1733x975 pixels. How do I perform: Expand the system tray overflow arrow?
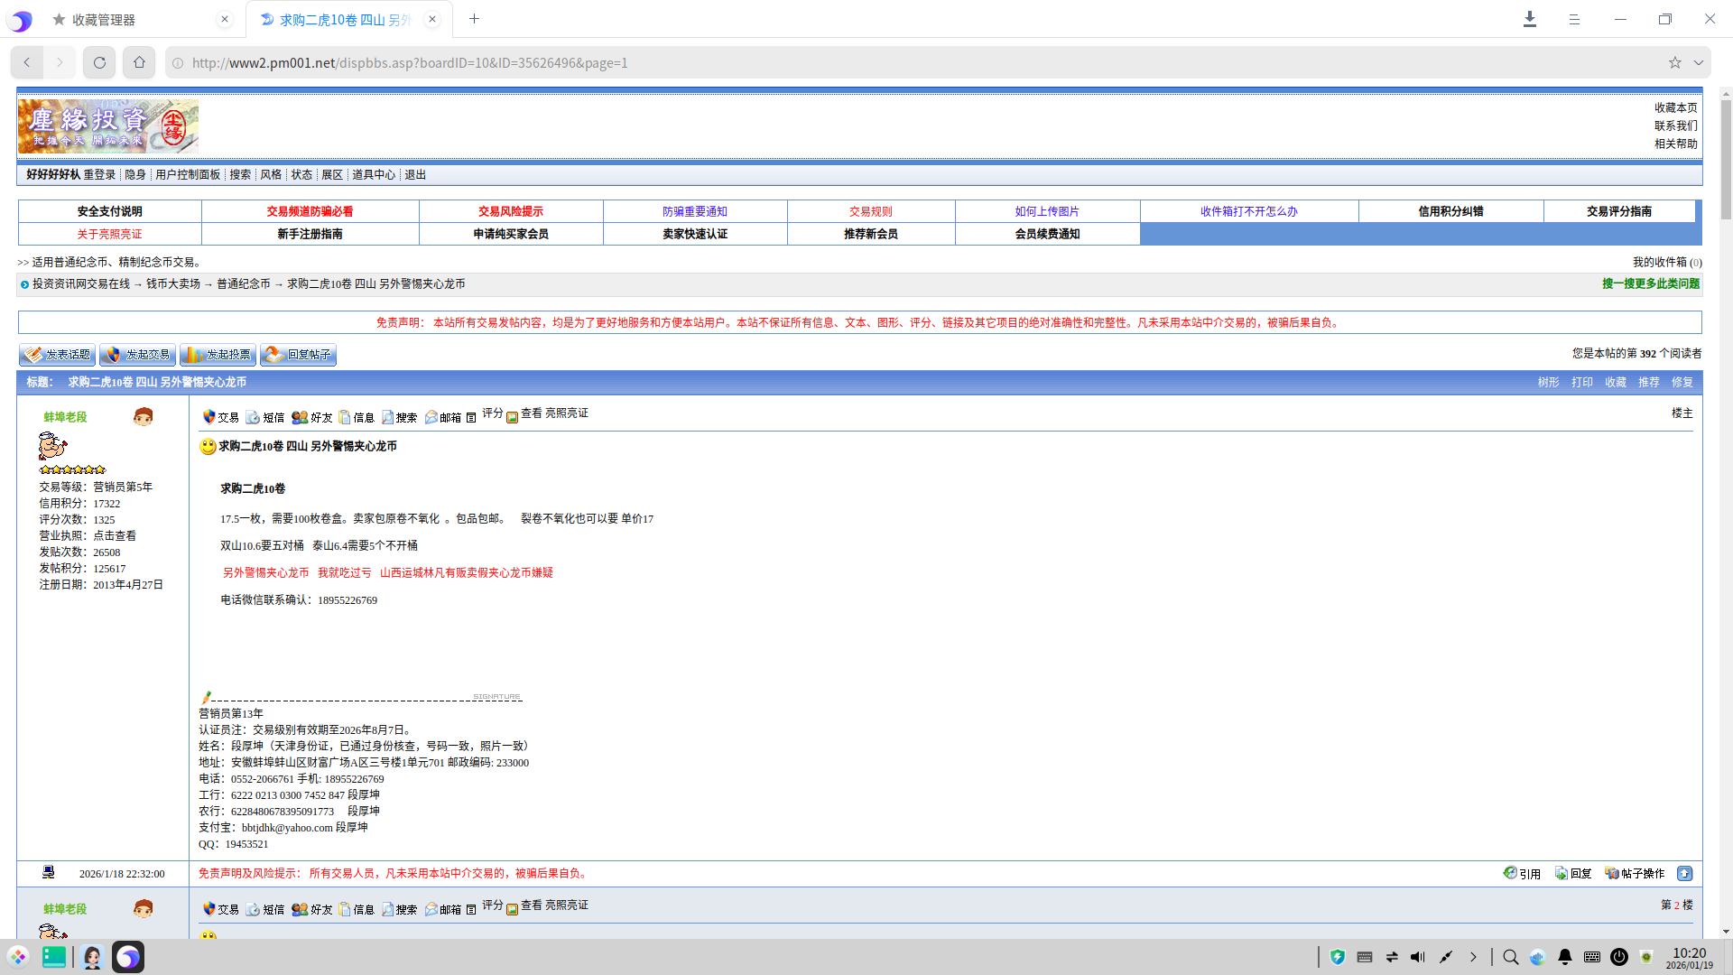(1473, 957)
